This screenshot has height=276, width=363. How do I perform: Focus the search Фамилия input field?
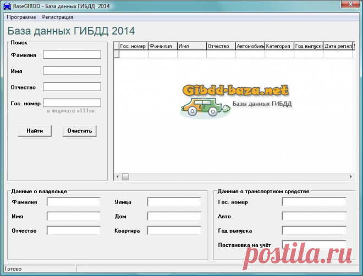72,54
